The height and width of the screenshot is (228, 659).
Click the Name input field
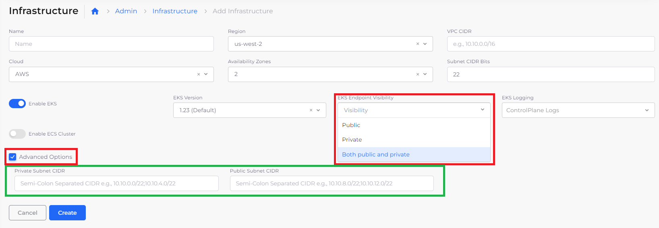[x=111, y=44]
